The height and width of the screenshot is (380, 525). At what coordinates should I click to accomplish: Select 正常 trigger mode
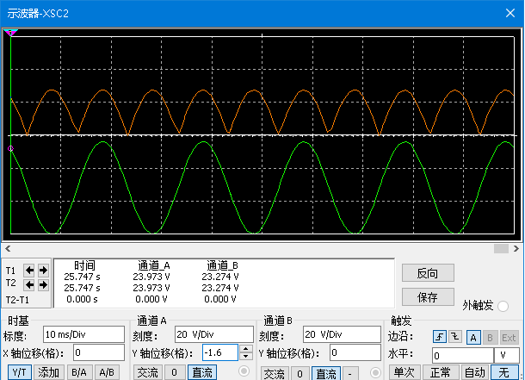coord(441,372)
